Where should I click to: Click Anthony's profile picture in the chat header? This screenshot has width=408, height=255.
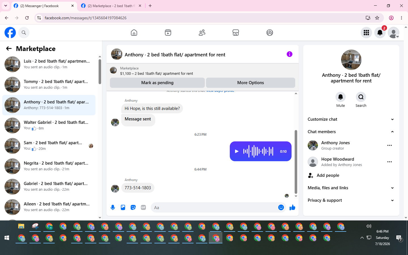pyautogui.click(x=117, y=54)
